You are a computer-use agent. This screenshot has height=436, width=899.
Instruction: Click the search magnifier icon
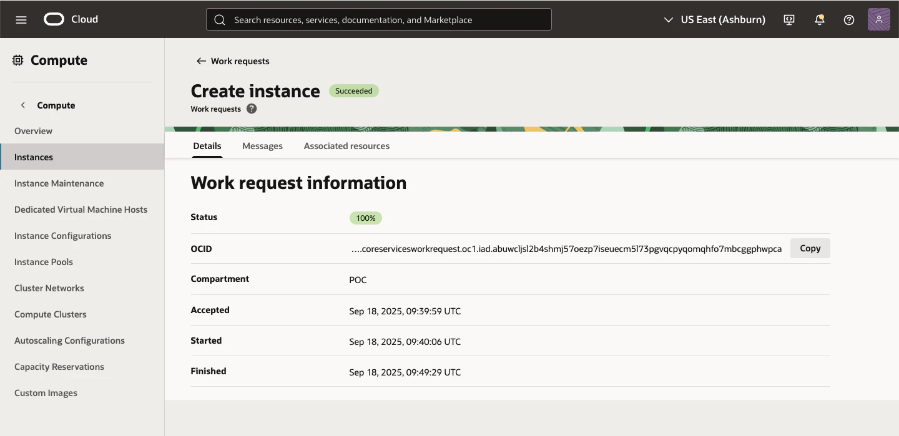click(x=220, y=20)
